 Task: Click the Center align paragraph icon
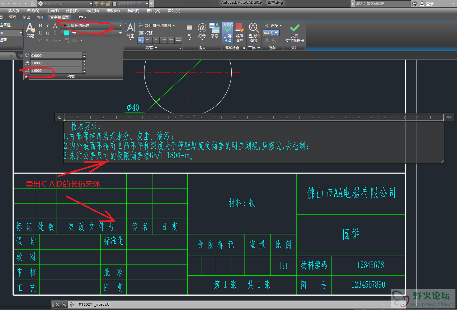156,40
